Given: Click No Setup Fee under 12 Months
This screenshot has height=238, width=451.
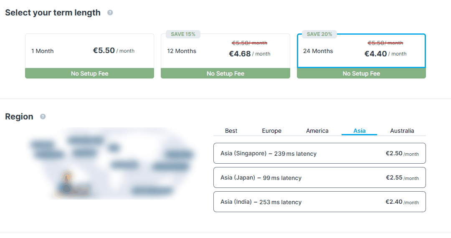Looking at the screenshot, I should point(225,73).
